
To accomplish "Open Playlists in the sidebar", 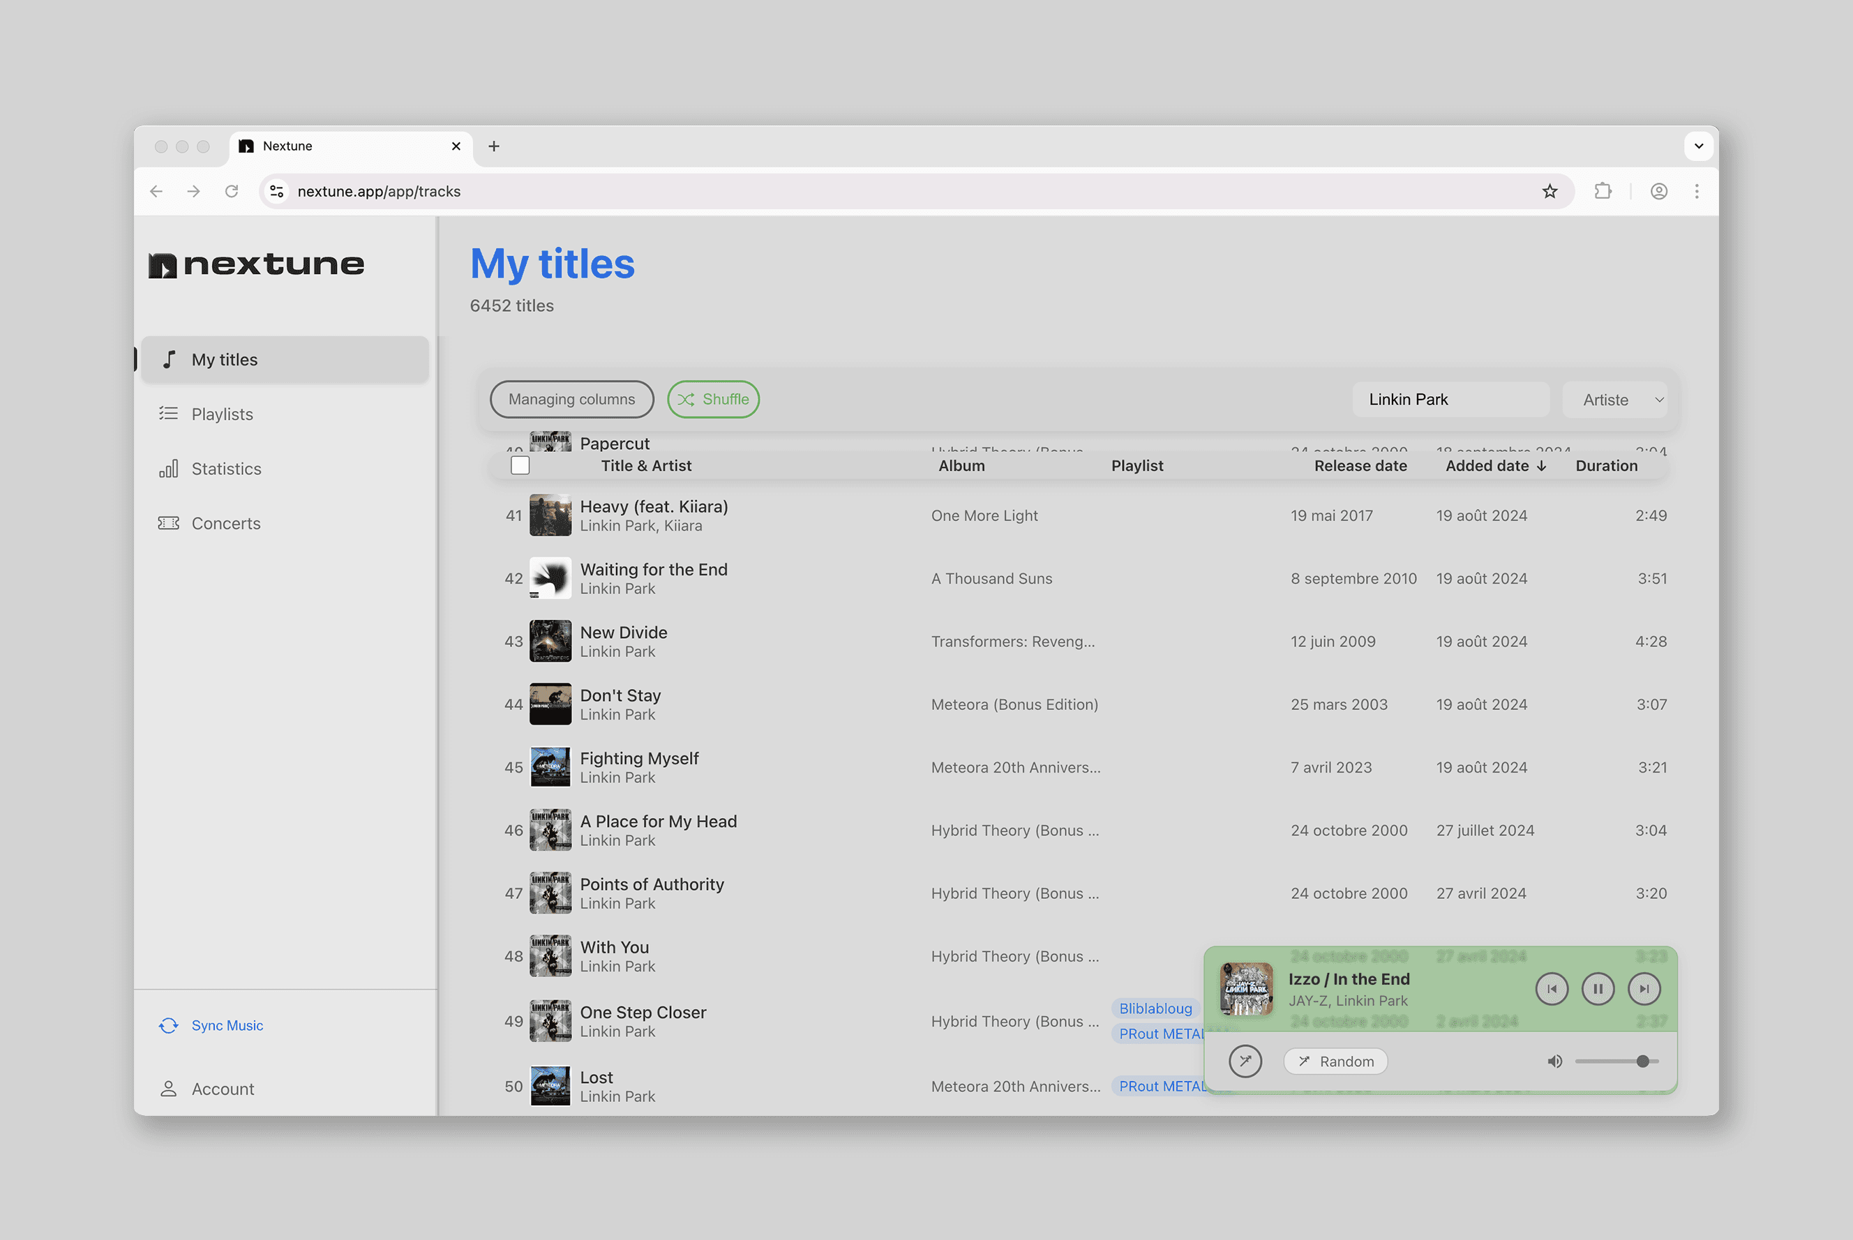I will [x=223, y=414].
